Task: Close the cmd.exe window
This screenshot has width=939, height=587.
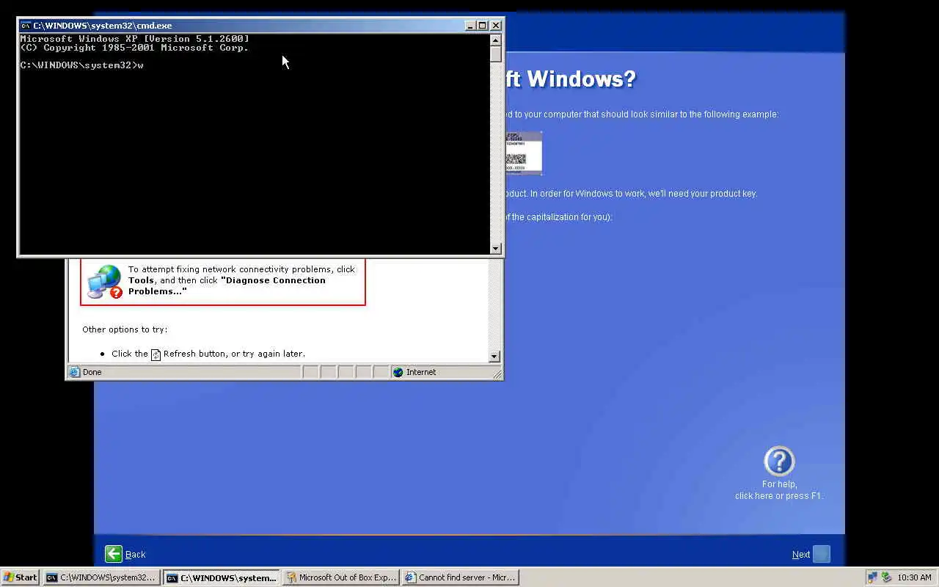Action: pos(496,26)
